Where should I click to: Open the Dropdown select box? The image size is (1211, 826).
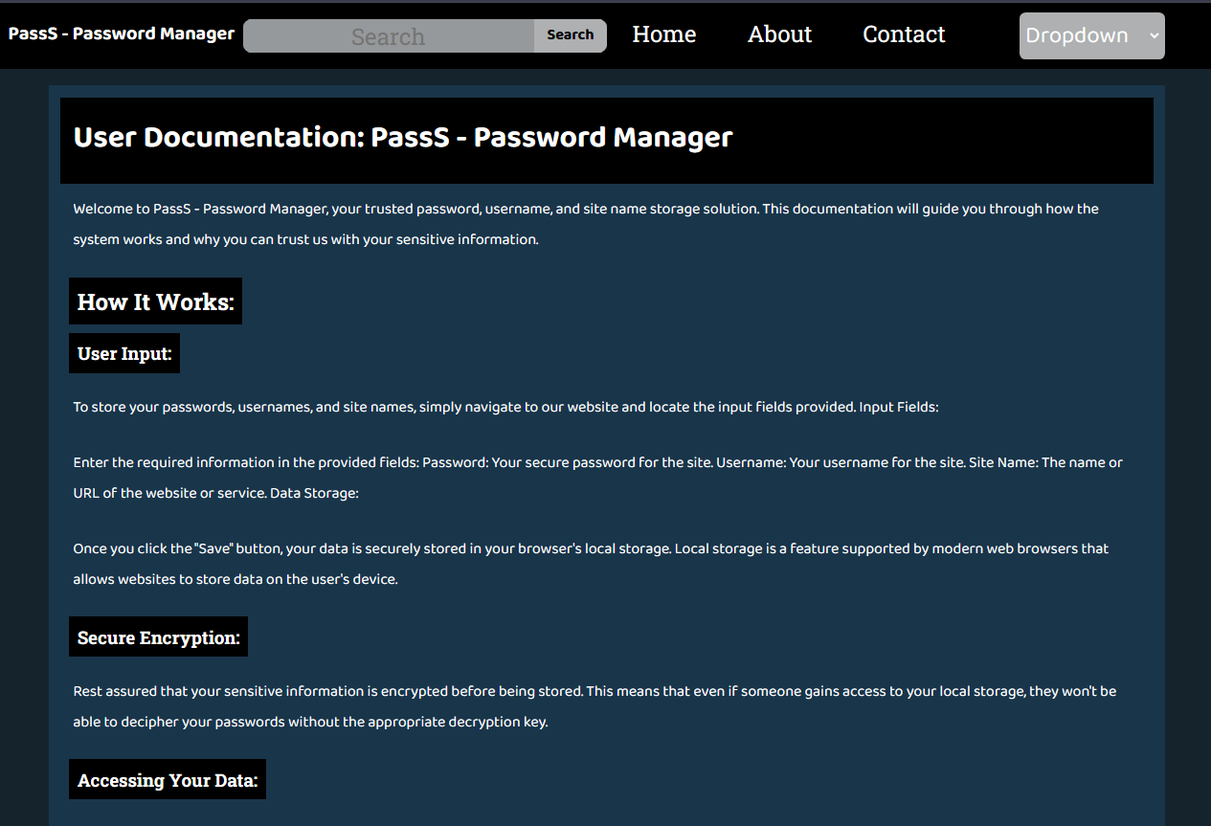click(x=1092, y=35)
